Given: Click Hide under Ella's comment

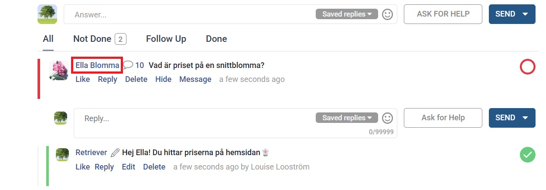Looking at the screenshot, I should [x=164, y=79].
